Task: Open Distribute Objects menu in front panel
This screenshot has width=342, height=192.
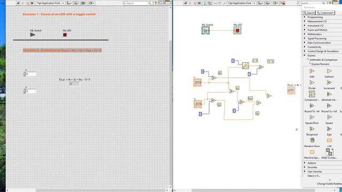Action: point(76,3)
